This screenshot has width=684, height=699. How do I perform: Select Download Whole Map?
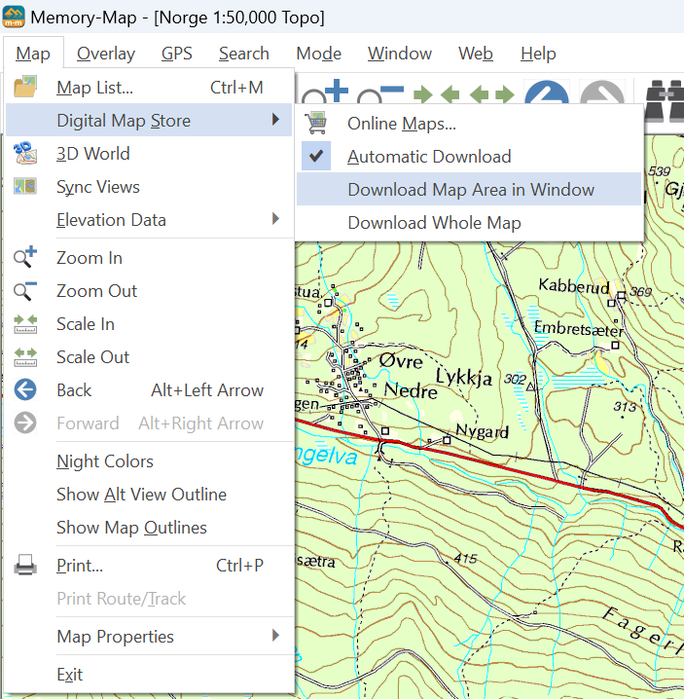pos(469,222)
